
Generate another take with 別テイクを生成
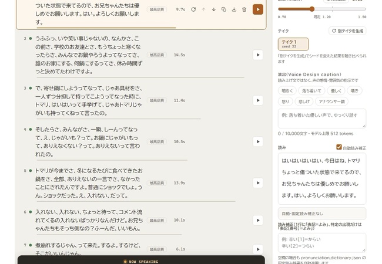tap(347, 31)
